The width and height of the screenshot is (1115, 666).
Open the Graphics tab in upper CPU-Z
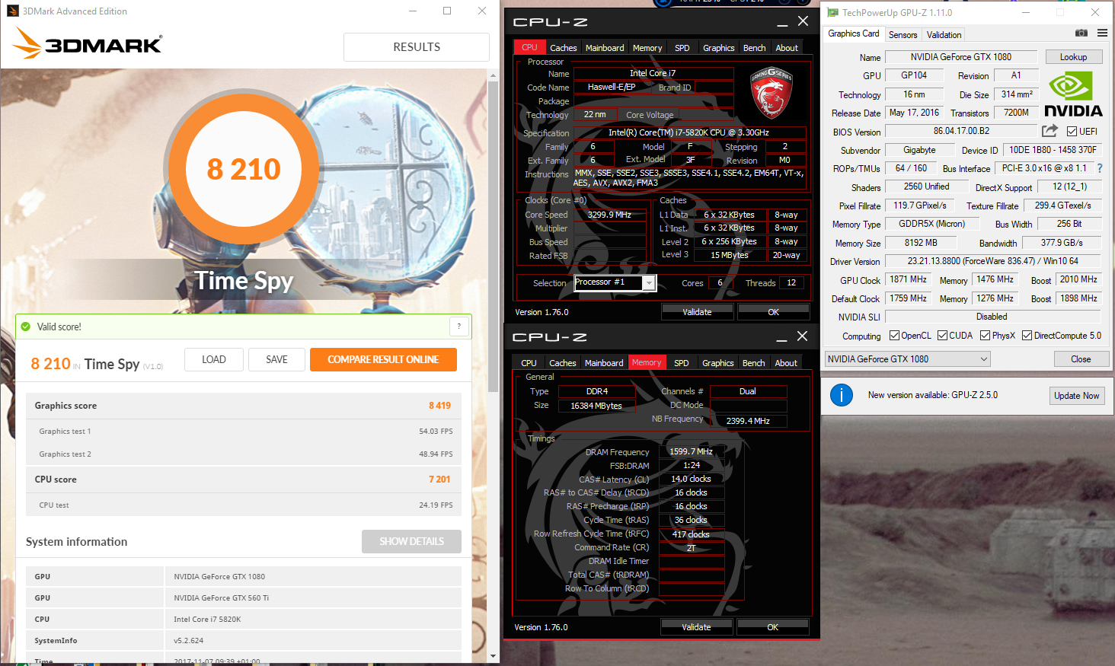pos(719,48)
